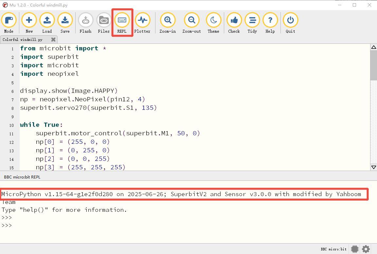Click the editor vertical scrollbar thumb
This screenshot has height=254, width=377.
374,66
